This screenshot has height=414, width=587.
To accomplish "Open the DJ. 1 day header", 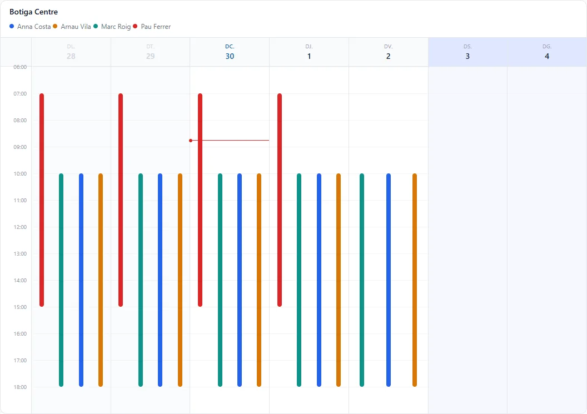I will point(309,52).
